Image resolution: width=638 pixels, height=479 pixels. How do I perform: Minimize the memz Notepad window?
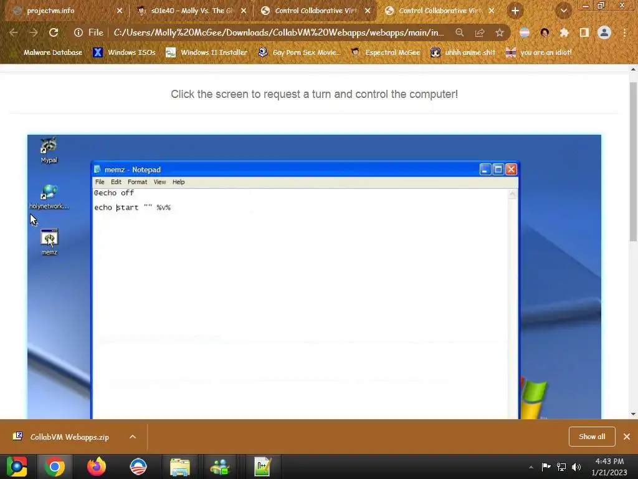click(485, 170)
